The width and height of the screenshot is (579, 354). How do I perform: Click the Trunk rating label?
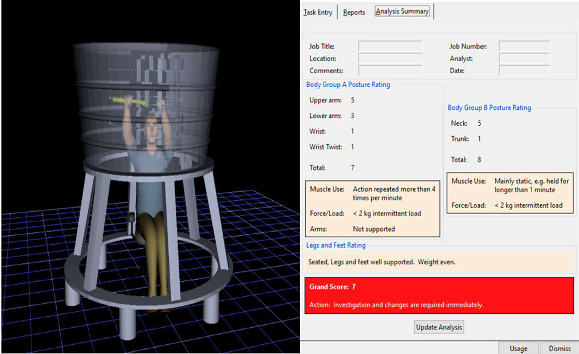coord(460,138)
